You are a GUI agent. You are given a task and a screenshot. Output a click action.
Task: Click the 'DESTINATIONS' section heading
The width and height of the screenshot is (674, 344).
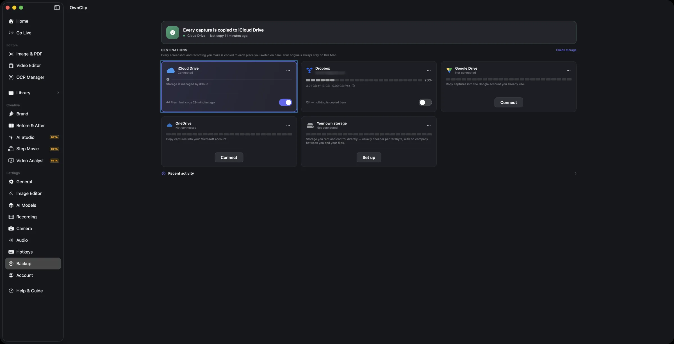tap(174, 50)
